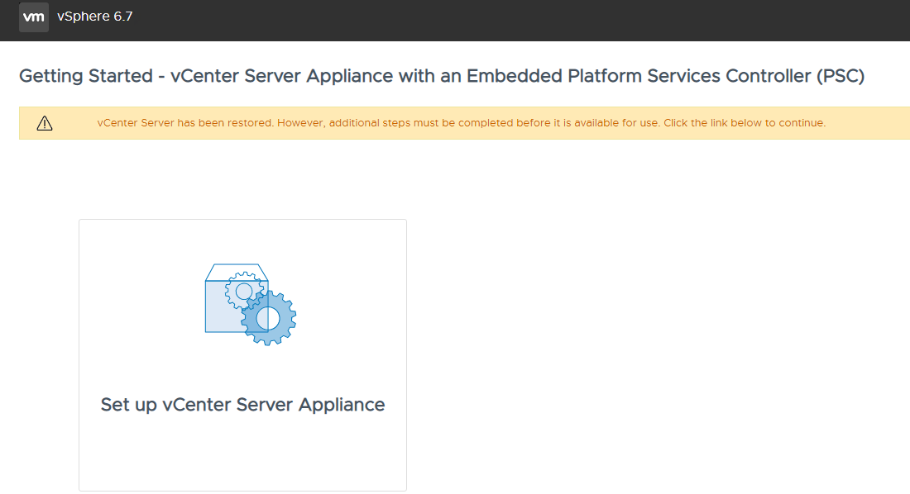Select the Set up vCenter Server Appliance text
This screenshot has height=494, width=910.
pyautogui.click(x=242, y=404)
